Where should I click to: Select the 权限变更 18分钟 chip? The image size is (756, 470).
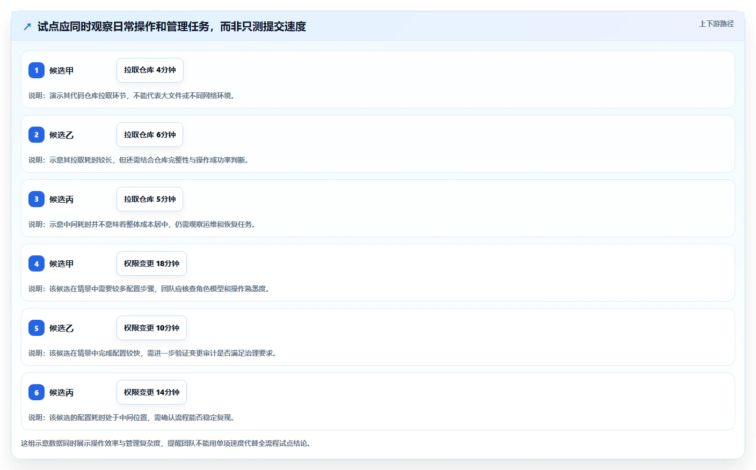[151, 263]
